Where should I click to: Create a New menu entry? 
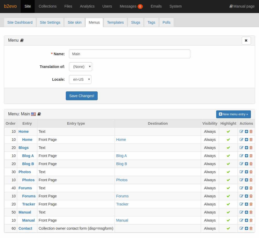click(233, 114)
